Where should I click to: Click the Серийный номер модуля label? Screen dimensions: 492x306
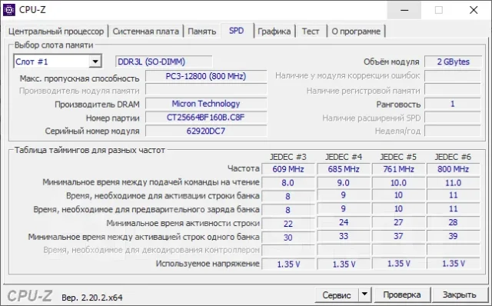92,131
